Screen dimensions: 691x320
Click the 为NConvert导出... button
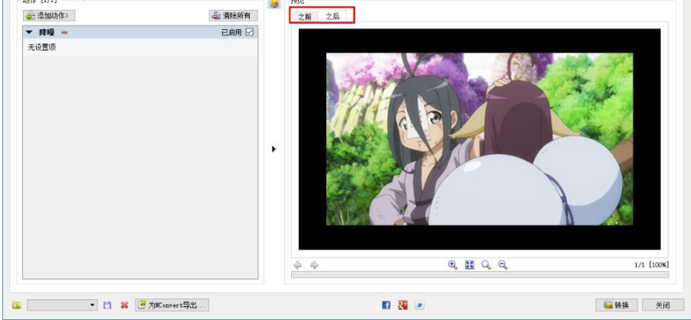point(172,305)
